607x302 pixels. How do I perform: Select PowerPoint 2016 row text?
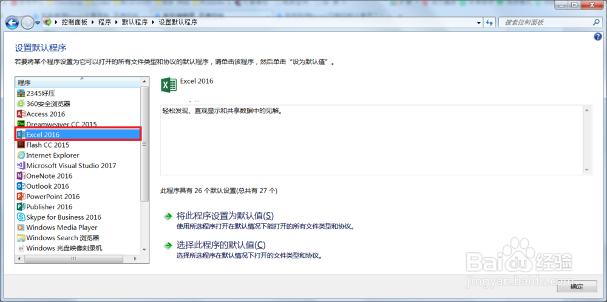(x=53, y=197)
